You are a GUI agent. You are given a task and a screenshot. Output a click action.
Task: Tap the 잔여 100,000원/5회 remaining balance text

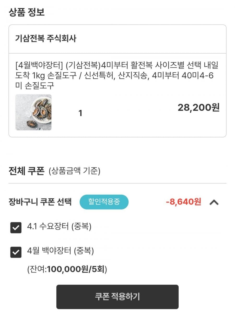coord(67,269)
